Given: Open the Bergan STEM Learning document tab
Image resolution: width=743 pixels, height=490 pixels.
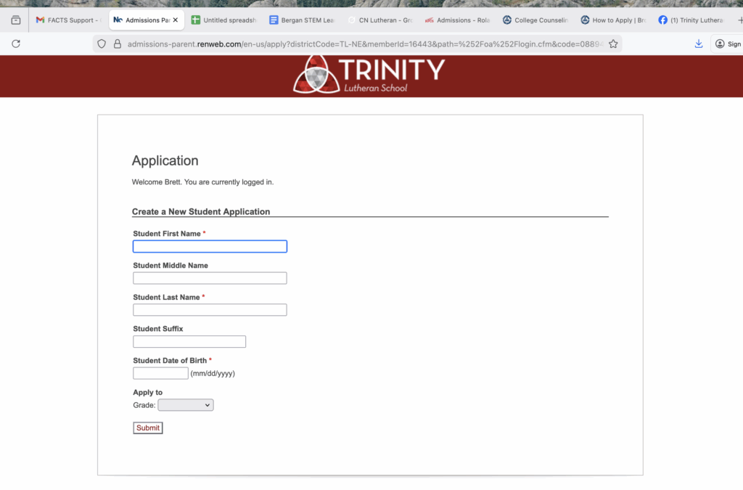Looking at the screenshot, I should pos(301,20).
